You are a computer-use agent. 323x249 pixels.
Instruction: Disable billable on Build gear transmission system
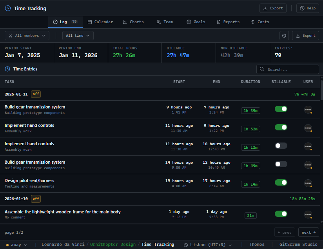(x=281, y=109)
